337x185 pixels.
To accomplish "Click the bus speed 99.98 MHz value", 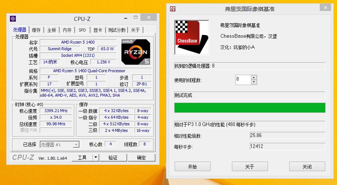I will (x=56, y=124).
